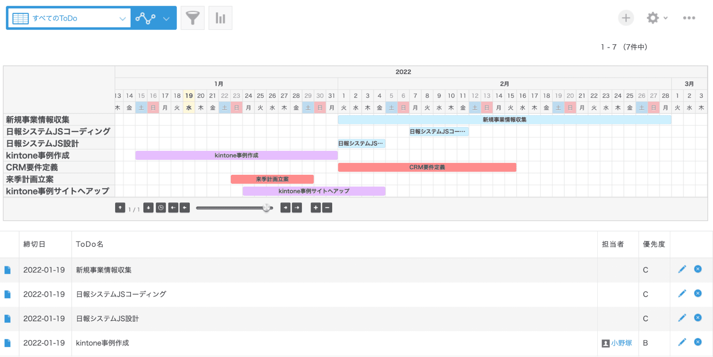Go to previous Gantt page up arrow
This screenshot has height=357, width=713.
coord(120,208)
